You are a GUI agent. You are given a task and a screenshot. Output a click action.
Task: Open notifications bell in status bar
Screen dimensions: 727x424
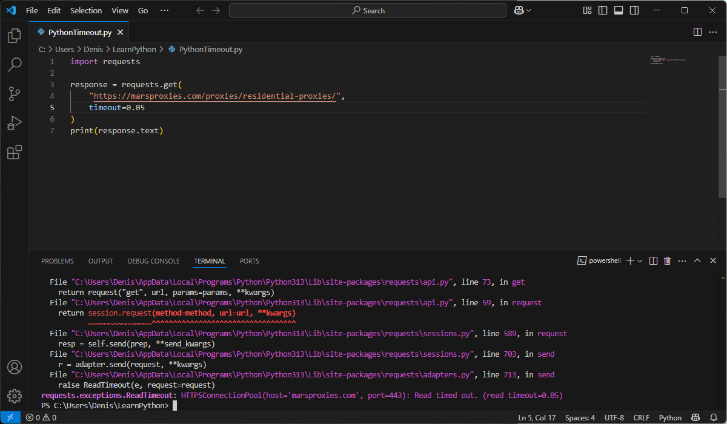[x=714, y=417]
